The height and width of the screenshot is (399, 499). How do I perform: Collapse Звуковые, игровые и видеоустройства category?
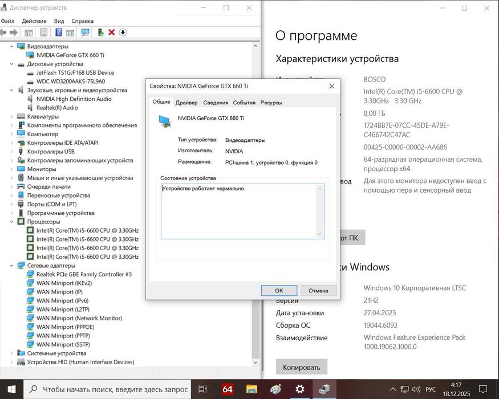coord(11,91)
